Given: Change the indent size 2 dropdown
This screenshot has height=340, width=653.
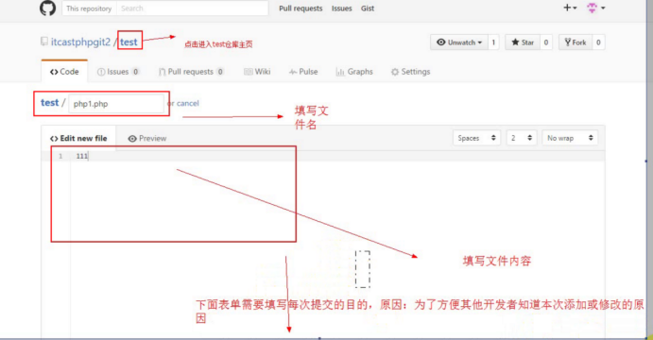Looking at the screenshot, I should 521,138.
